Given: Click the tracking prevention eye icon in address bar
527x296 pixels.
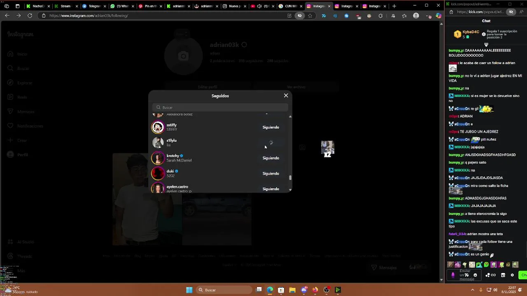Looking at the screenshot, I should (300, 16).
